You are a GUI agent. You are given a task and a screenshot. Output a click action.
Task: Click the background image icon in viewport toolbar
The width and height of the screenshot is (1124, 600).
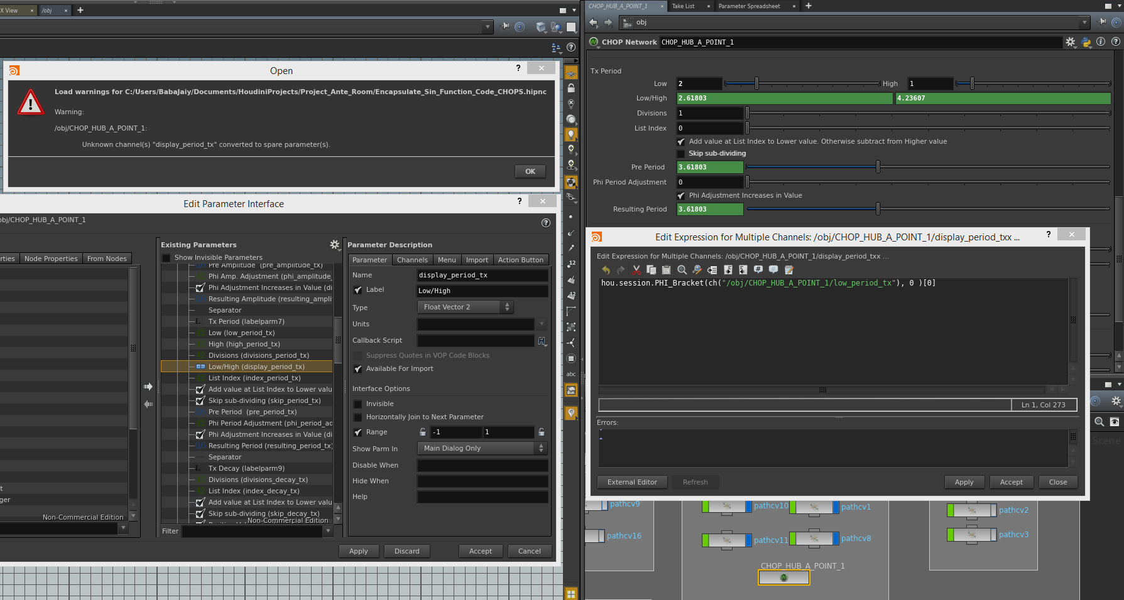tap(571, 390)
